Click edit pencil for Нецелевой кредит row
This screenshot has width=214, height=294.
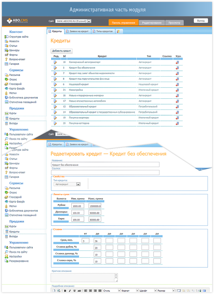(x=55, y=85)
